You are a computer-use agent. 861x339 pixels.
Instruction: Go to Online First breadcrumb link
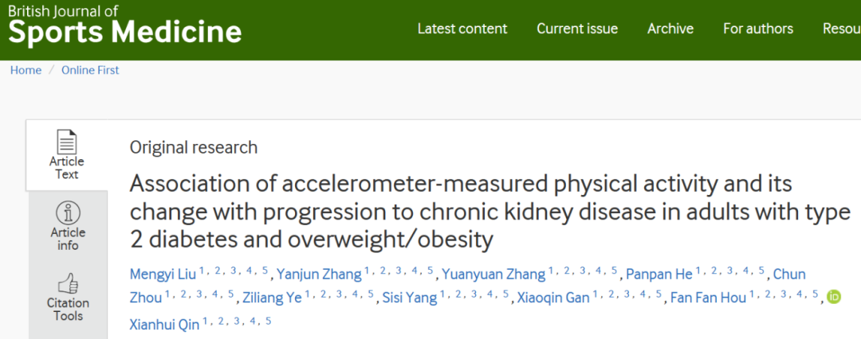pos(90,70)
